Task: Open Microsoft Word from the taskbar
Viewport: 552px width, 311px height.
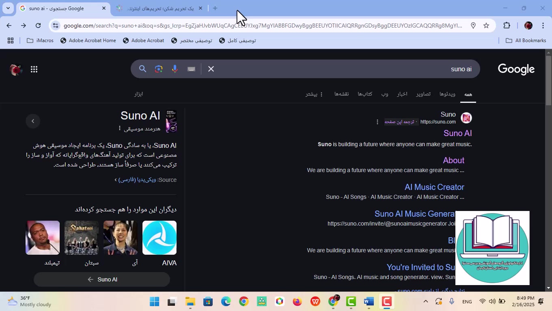Action: pos(369,302)
